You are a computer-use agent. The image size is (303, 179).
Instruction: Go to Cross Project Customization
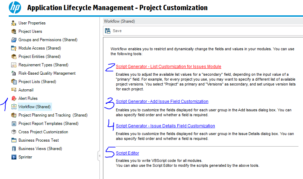click(43, 132)
